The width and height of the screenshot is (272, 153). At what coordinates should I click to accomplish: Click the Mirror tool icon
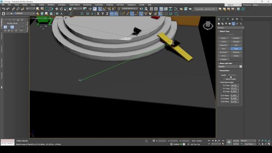(142, 9)
